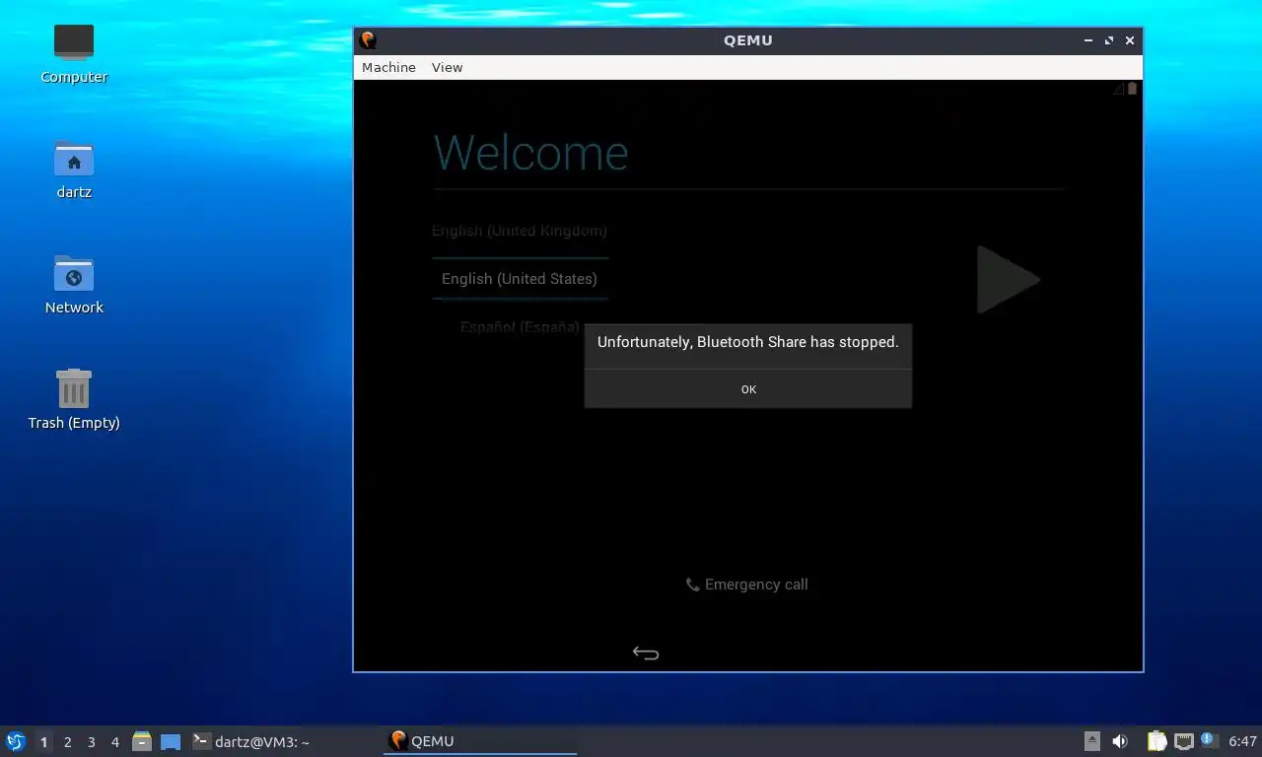Dismiss the Bluetooth Share error with OK
The height and width of the screenshot is (757, 1262).
coord(748,389)
